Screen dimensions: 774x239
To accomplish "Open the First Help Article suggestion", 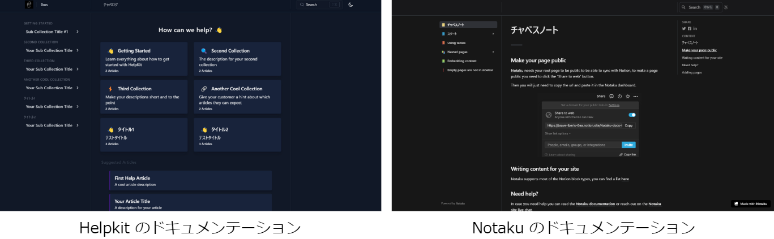I will tap(191, 181).
